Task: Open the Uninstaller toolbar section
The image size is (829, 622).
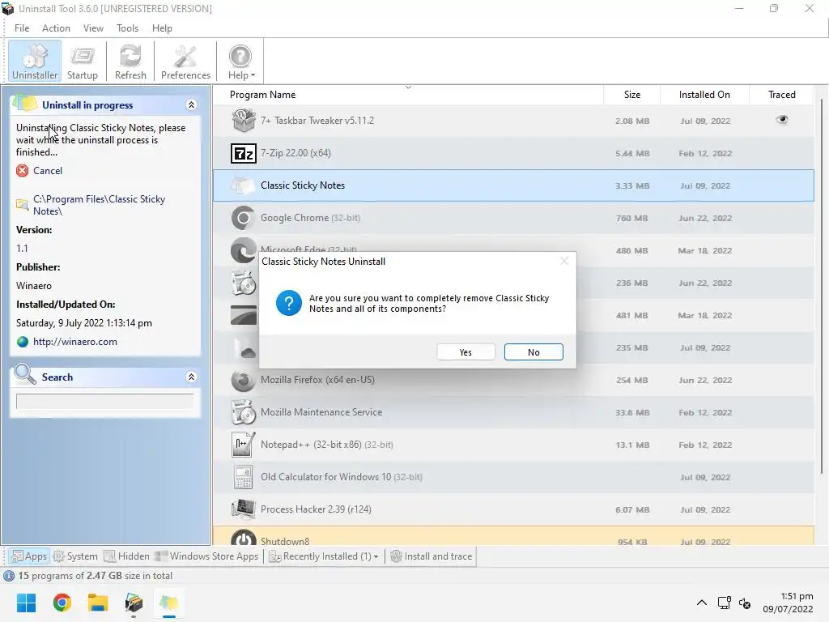Action: click(x=35, y=62)
